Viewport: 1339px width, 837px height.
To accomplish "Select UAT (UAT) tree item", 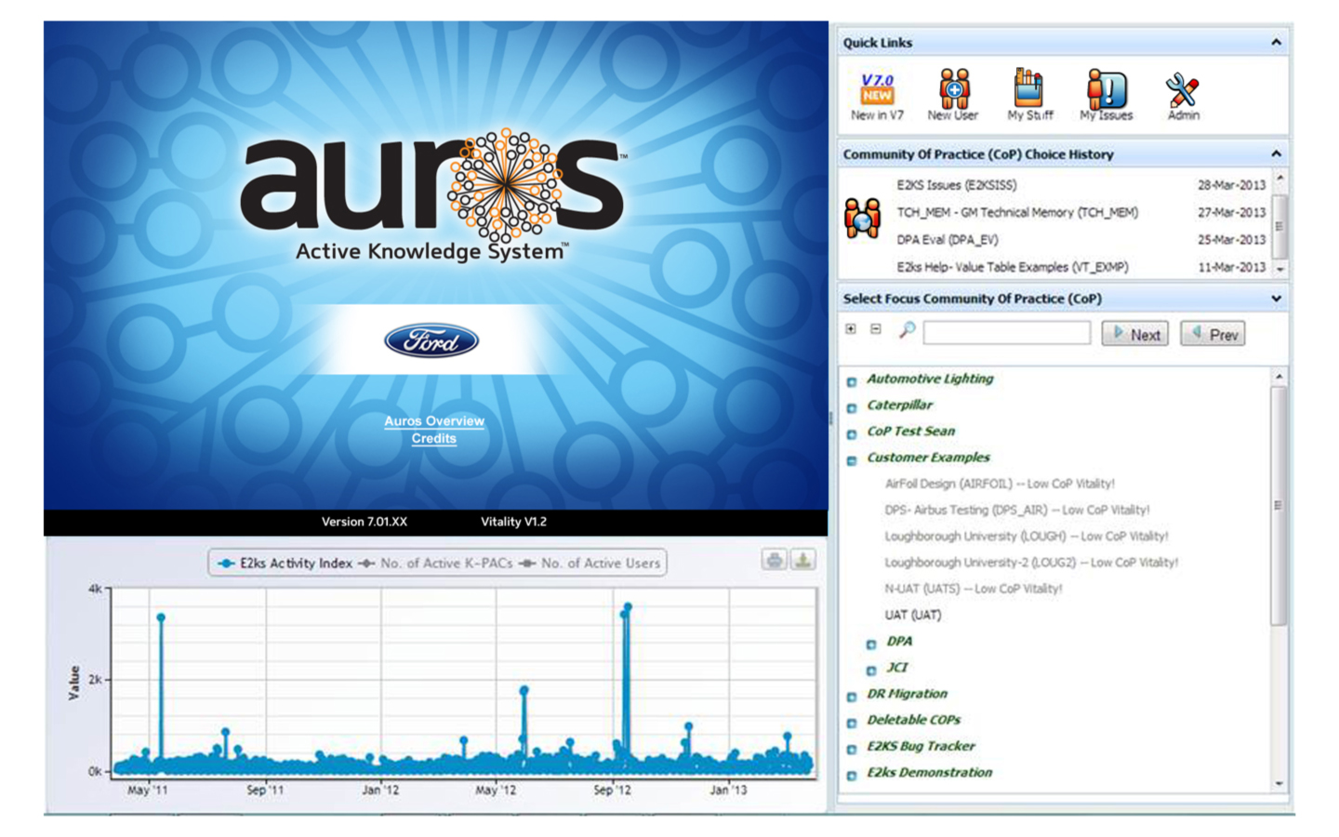I will [x=913, y=615].
